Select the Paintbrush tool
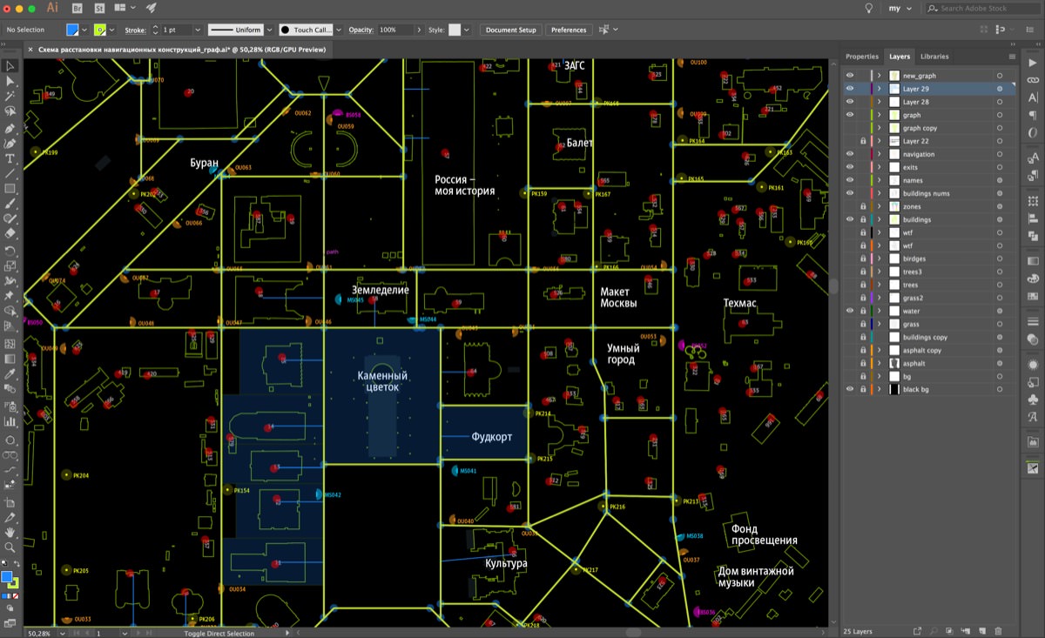This screenshot has height=638, width=1045. (x=10, y=204)
